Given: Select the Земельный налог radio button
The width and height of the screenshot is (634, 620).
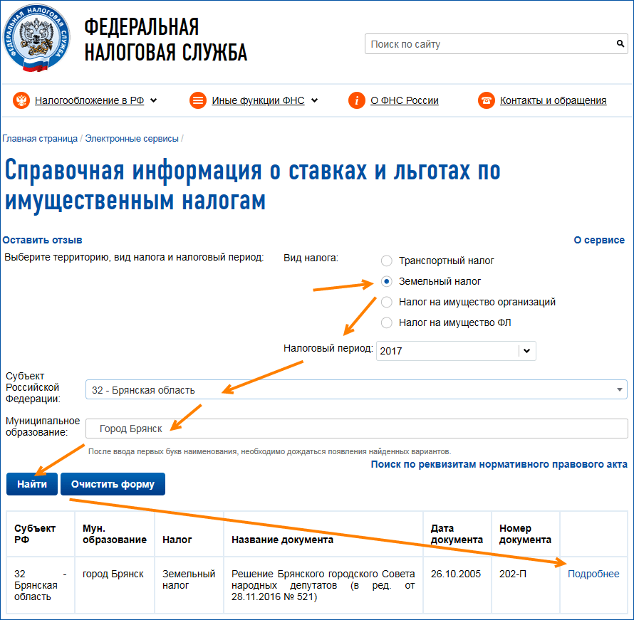Looking at the screenshot, I should (387, 281).
